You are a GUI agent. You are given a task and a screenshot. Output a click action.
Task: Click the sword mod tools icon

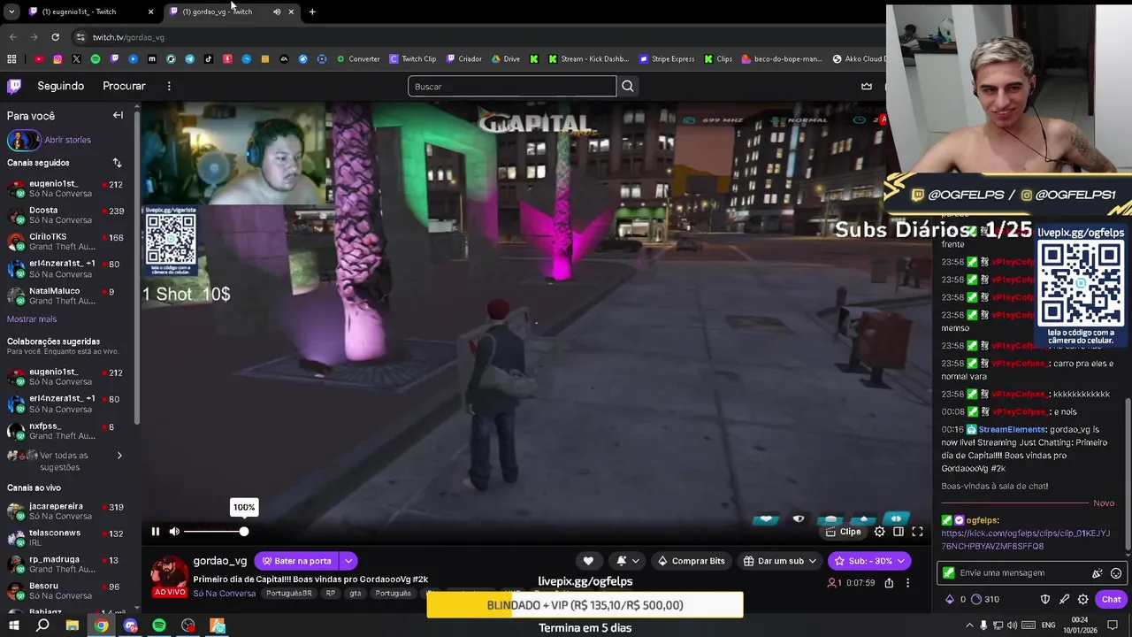1064,599
